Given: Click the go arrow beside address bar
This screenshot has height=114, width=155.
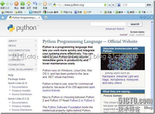Looking at the screenshot, I should pos(113,5).
